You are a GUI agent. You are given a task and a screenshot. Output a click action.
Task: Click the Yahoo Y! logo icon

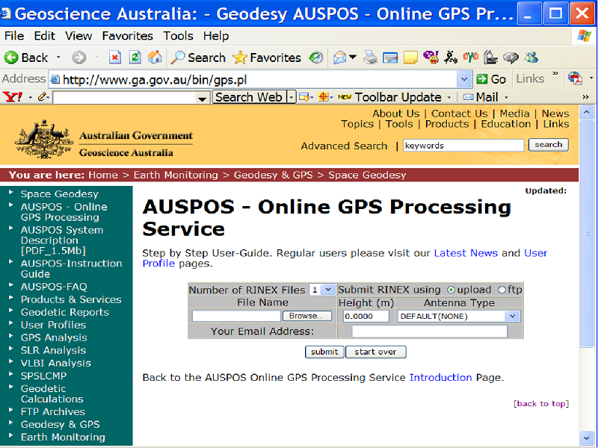pos(12,97)
